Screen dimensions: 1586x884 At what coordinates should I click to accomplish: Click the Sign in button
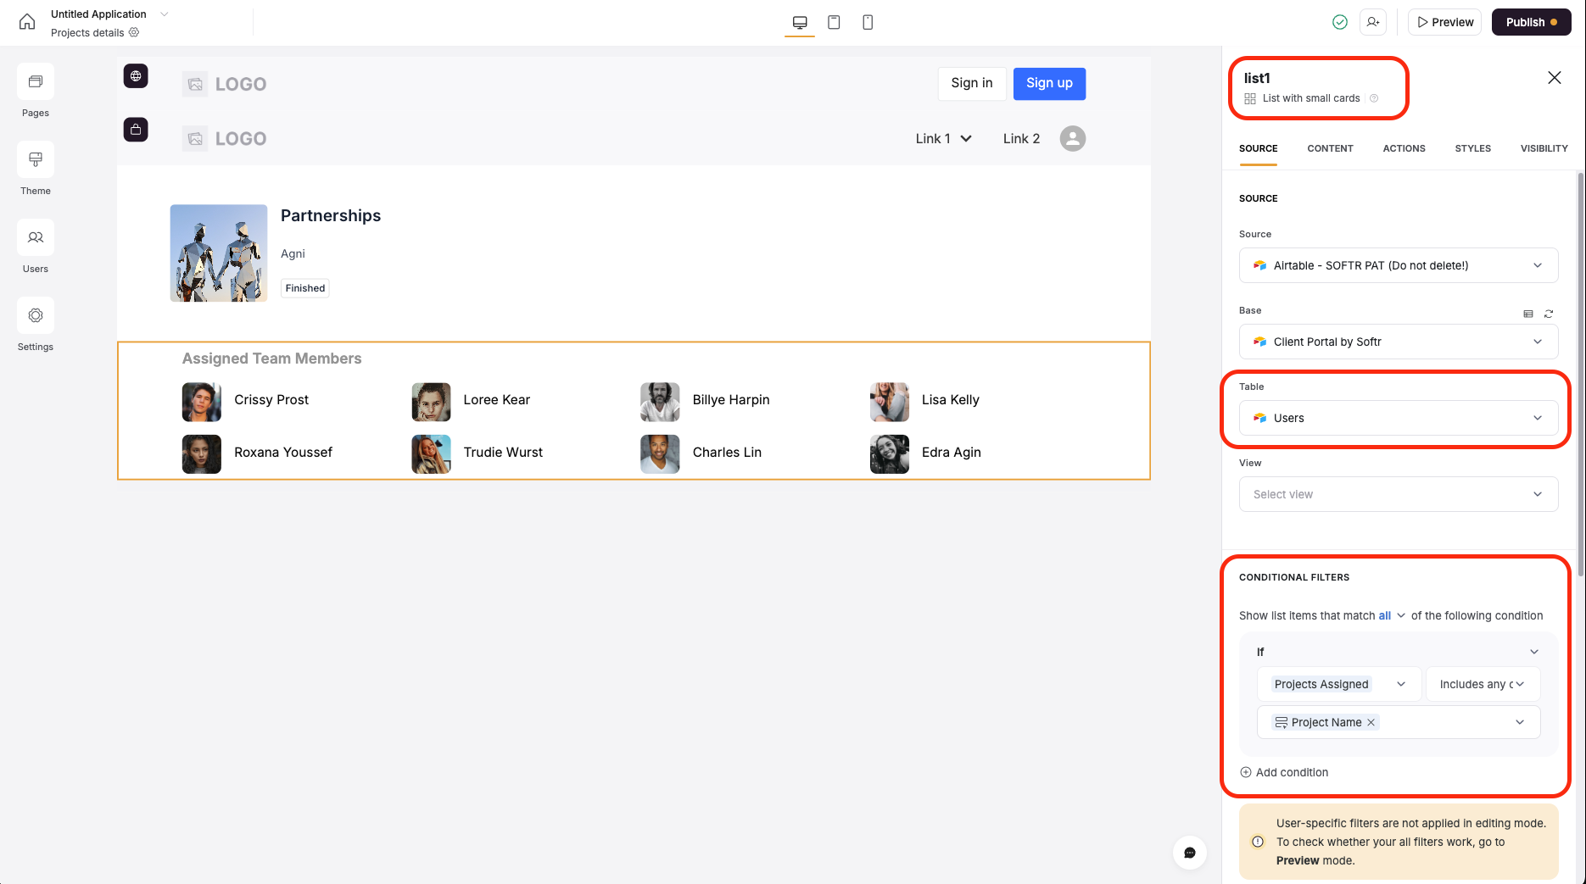pos(972,83)
